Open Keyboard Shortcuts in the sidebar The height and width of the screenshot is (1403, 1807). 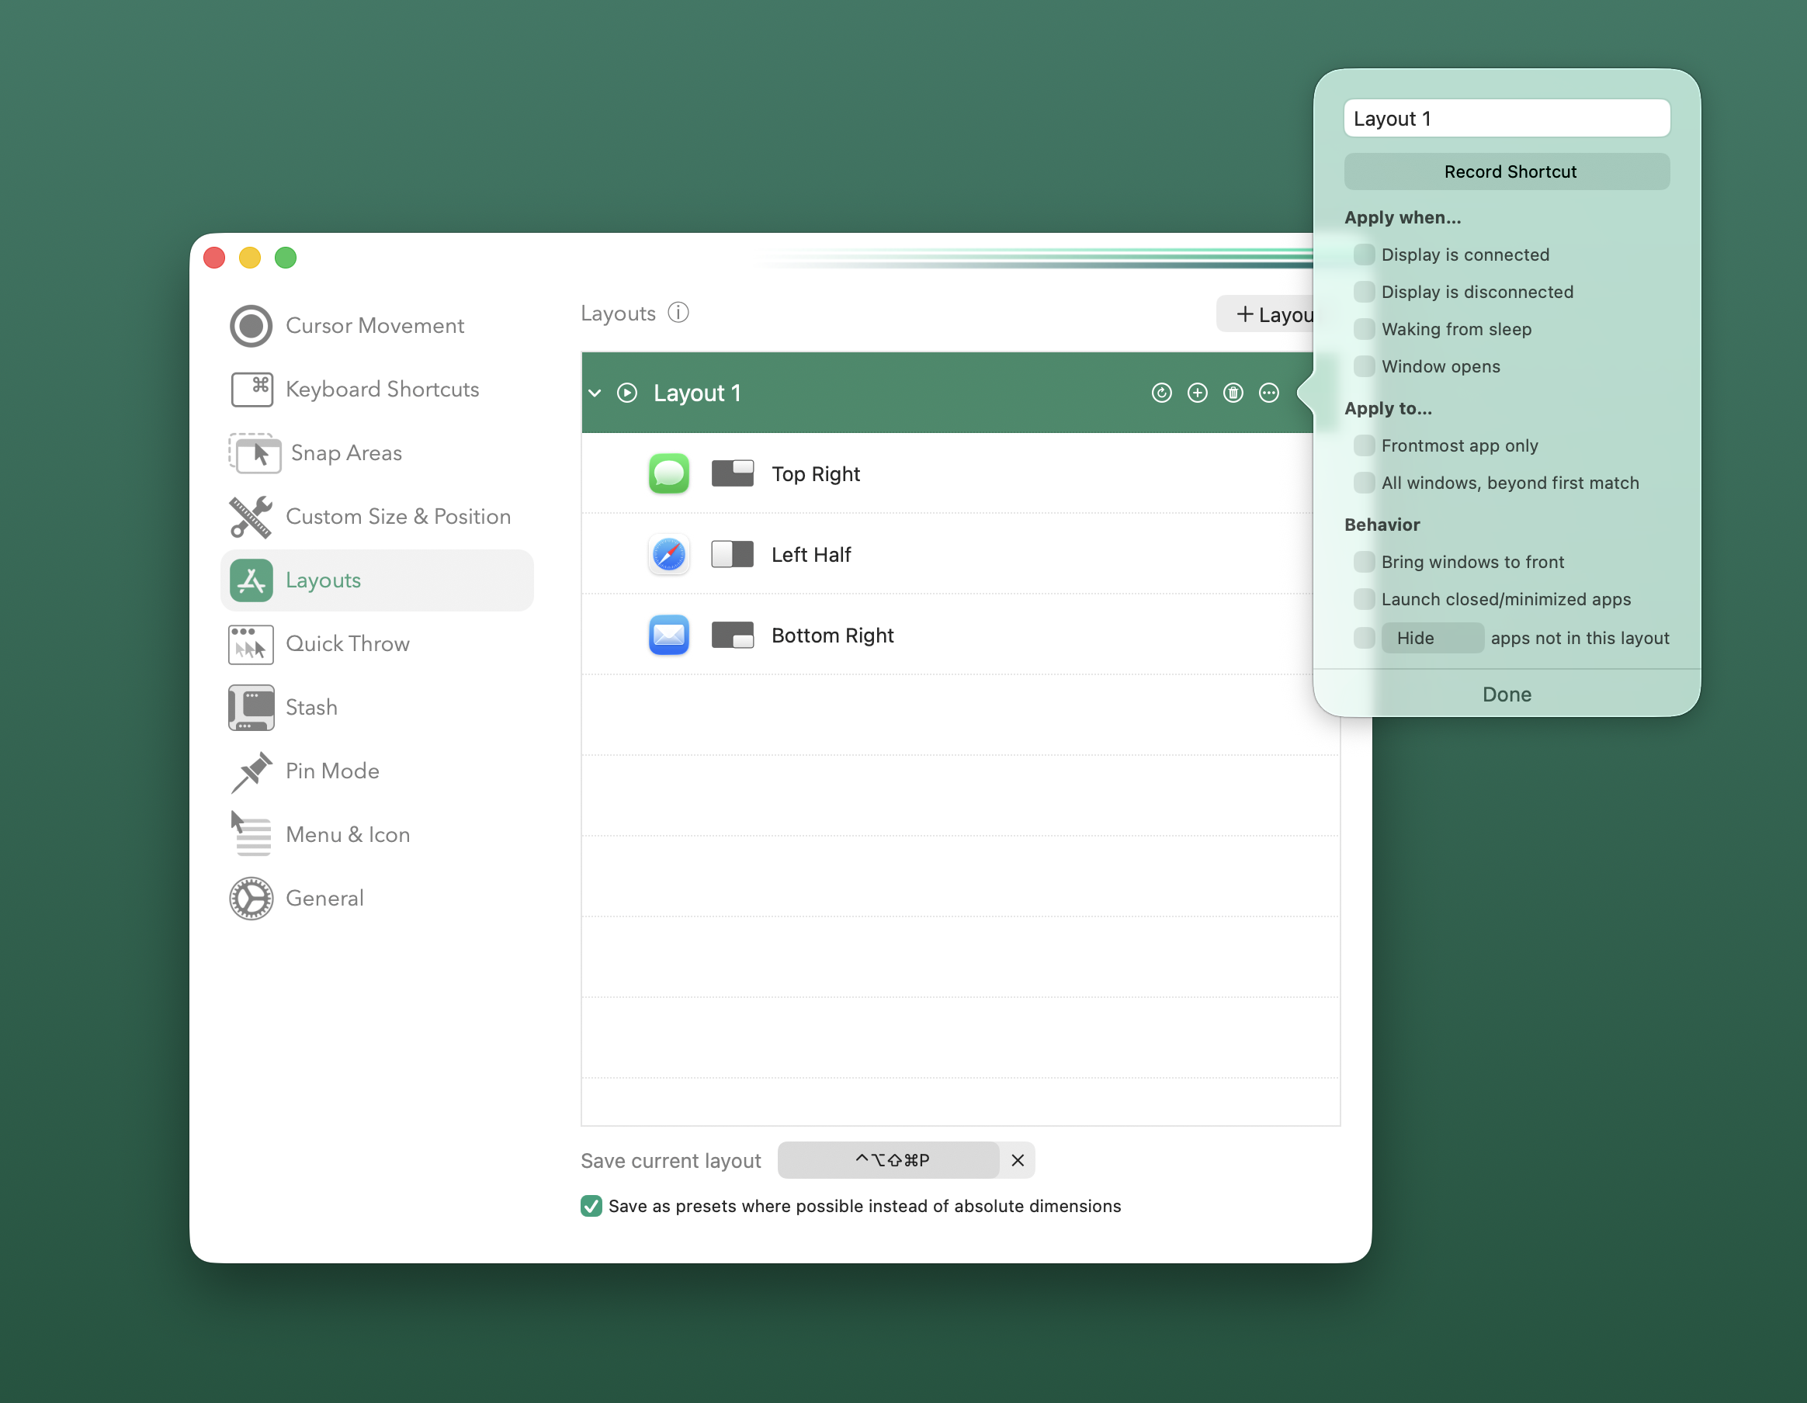pyautogui.click(x=376, y=390)
